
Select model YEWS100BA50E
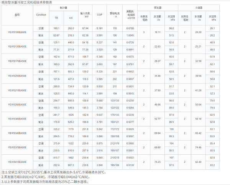pos(17,32)
